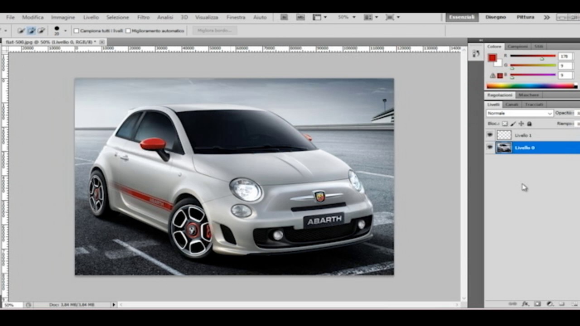Open the Aiuto menu
The height and width of the screenshot is (326, 580).
260,17
